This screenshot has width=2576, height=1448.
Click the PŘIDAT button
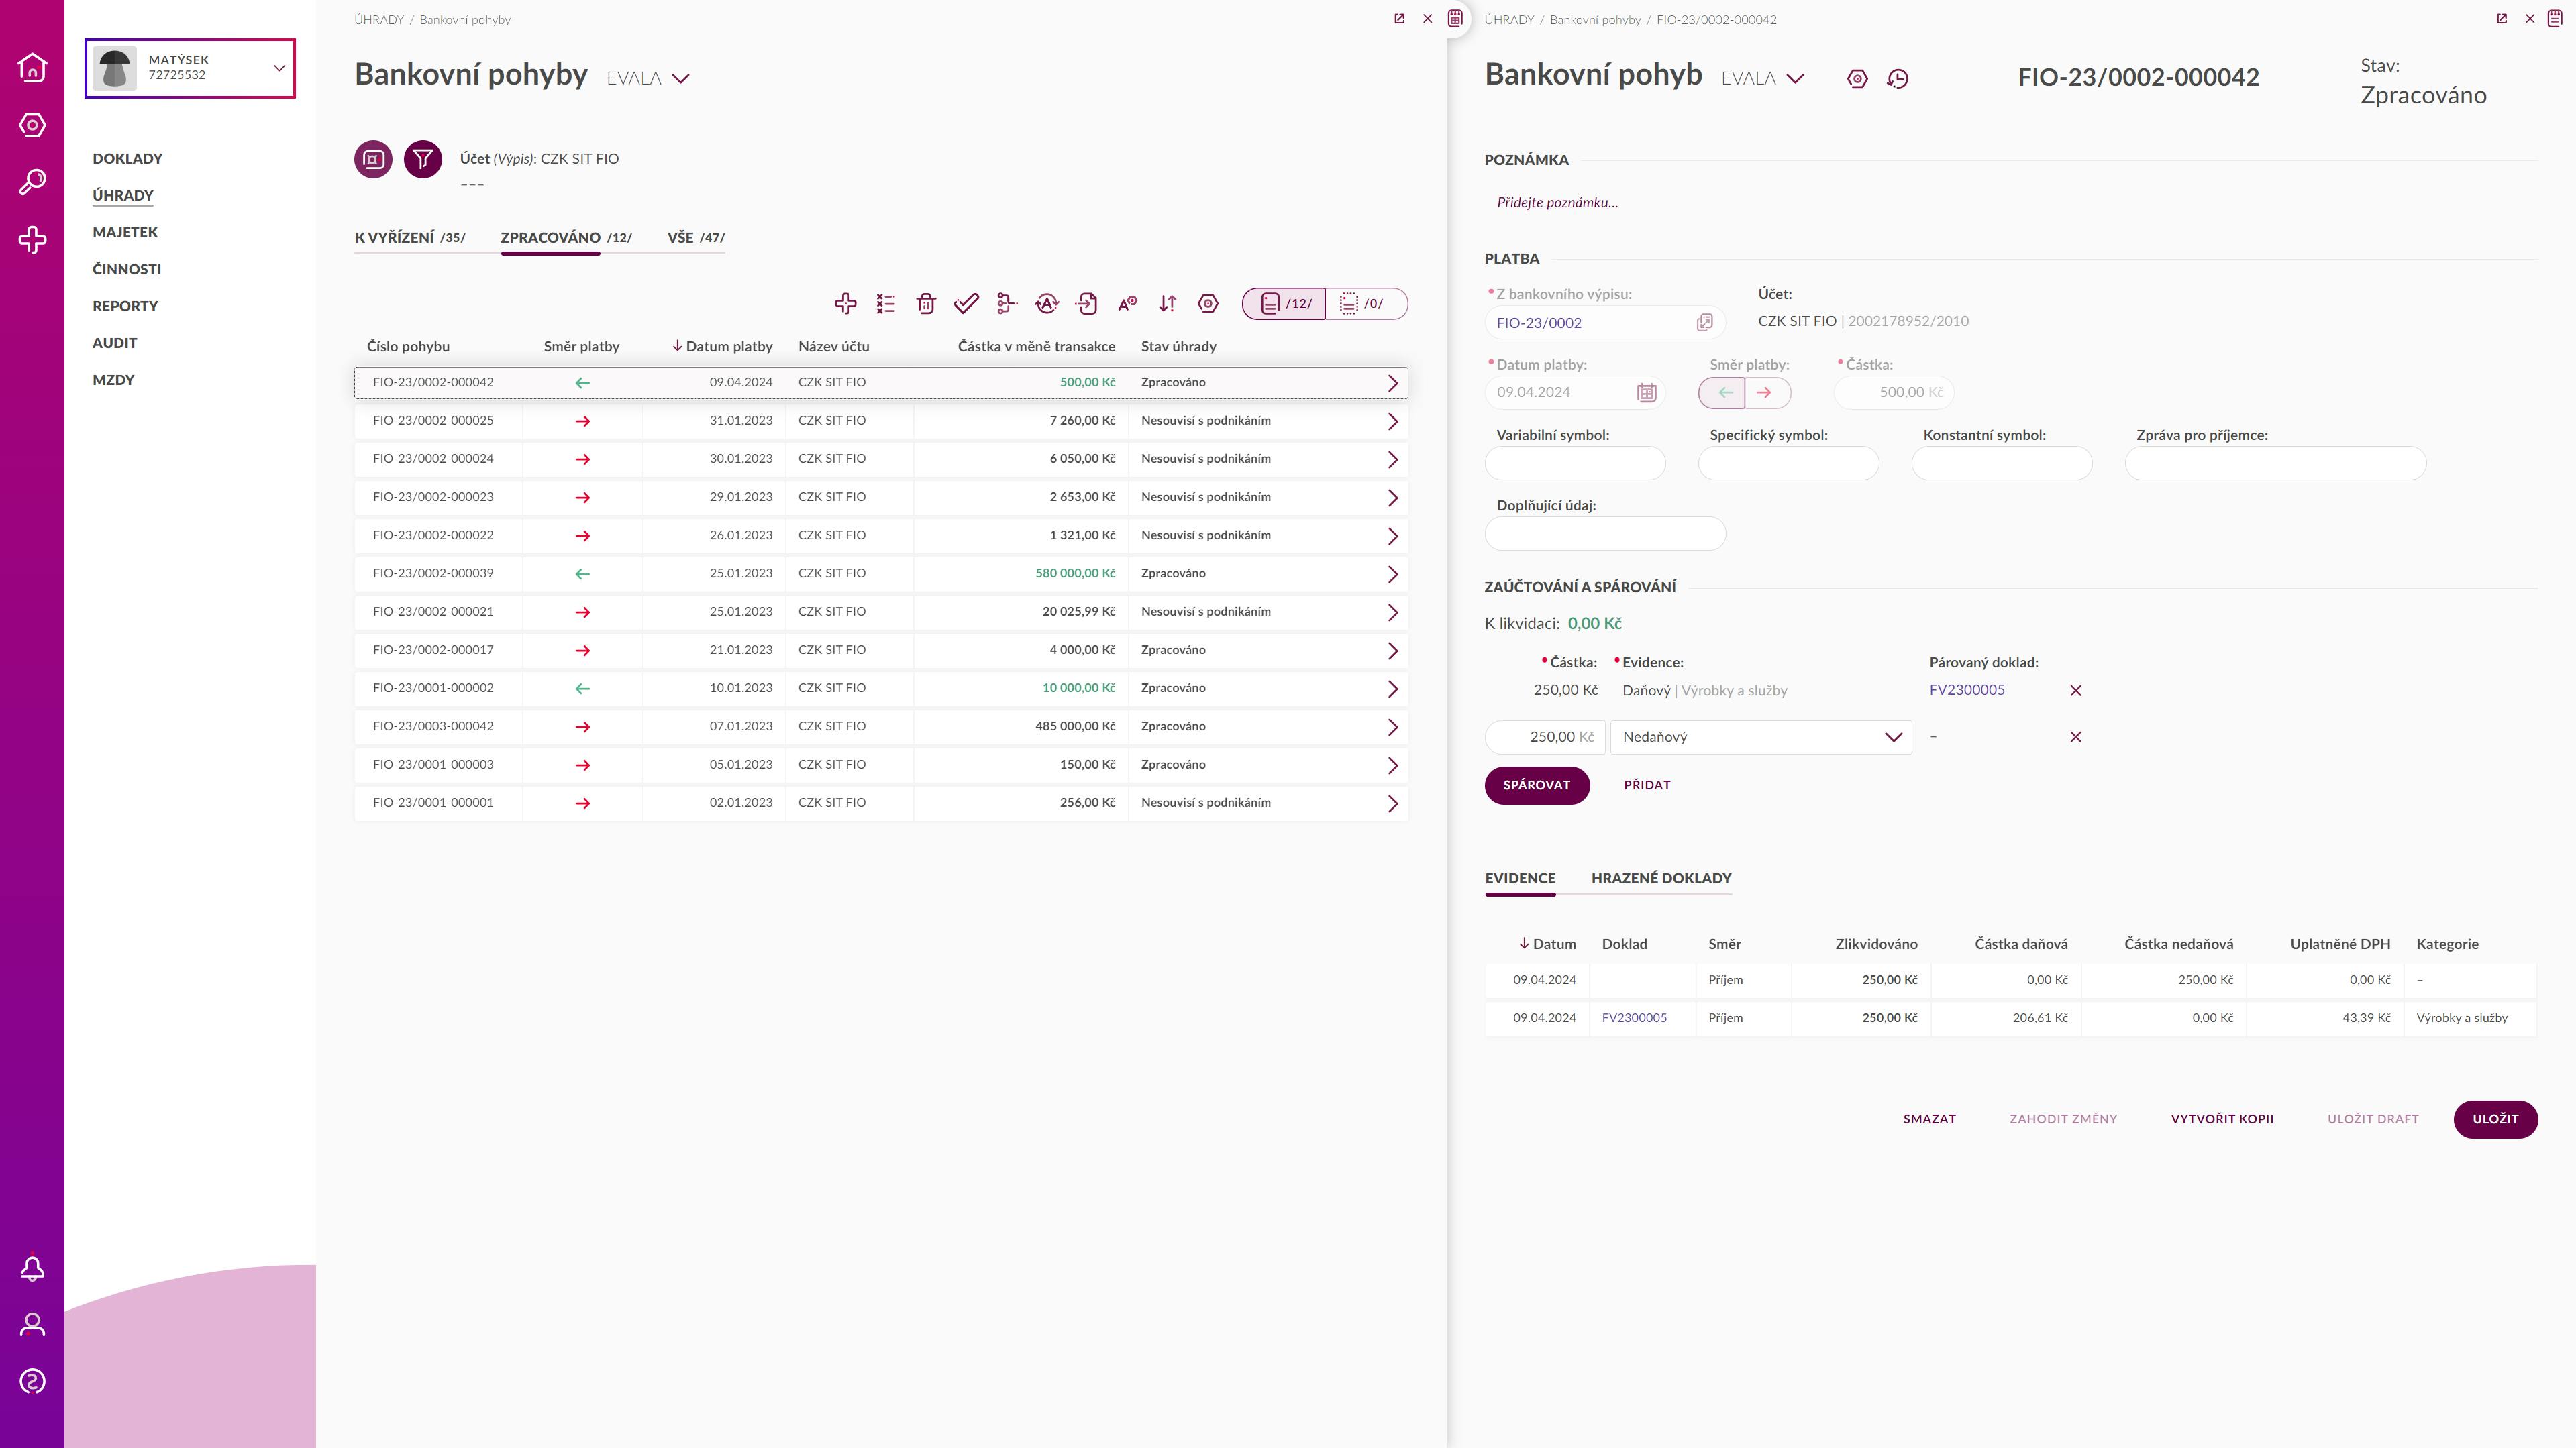(x=1647, y=785)
